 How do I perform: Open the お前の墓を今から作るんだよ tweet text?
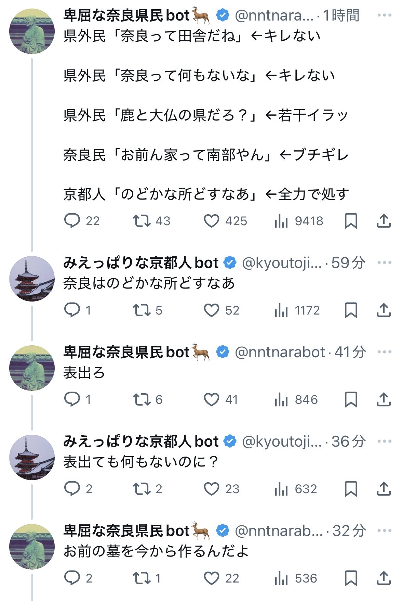click(x=156, y=551)
